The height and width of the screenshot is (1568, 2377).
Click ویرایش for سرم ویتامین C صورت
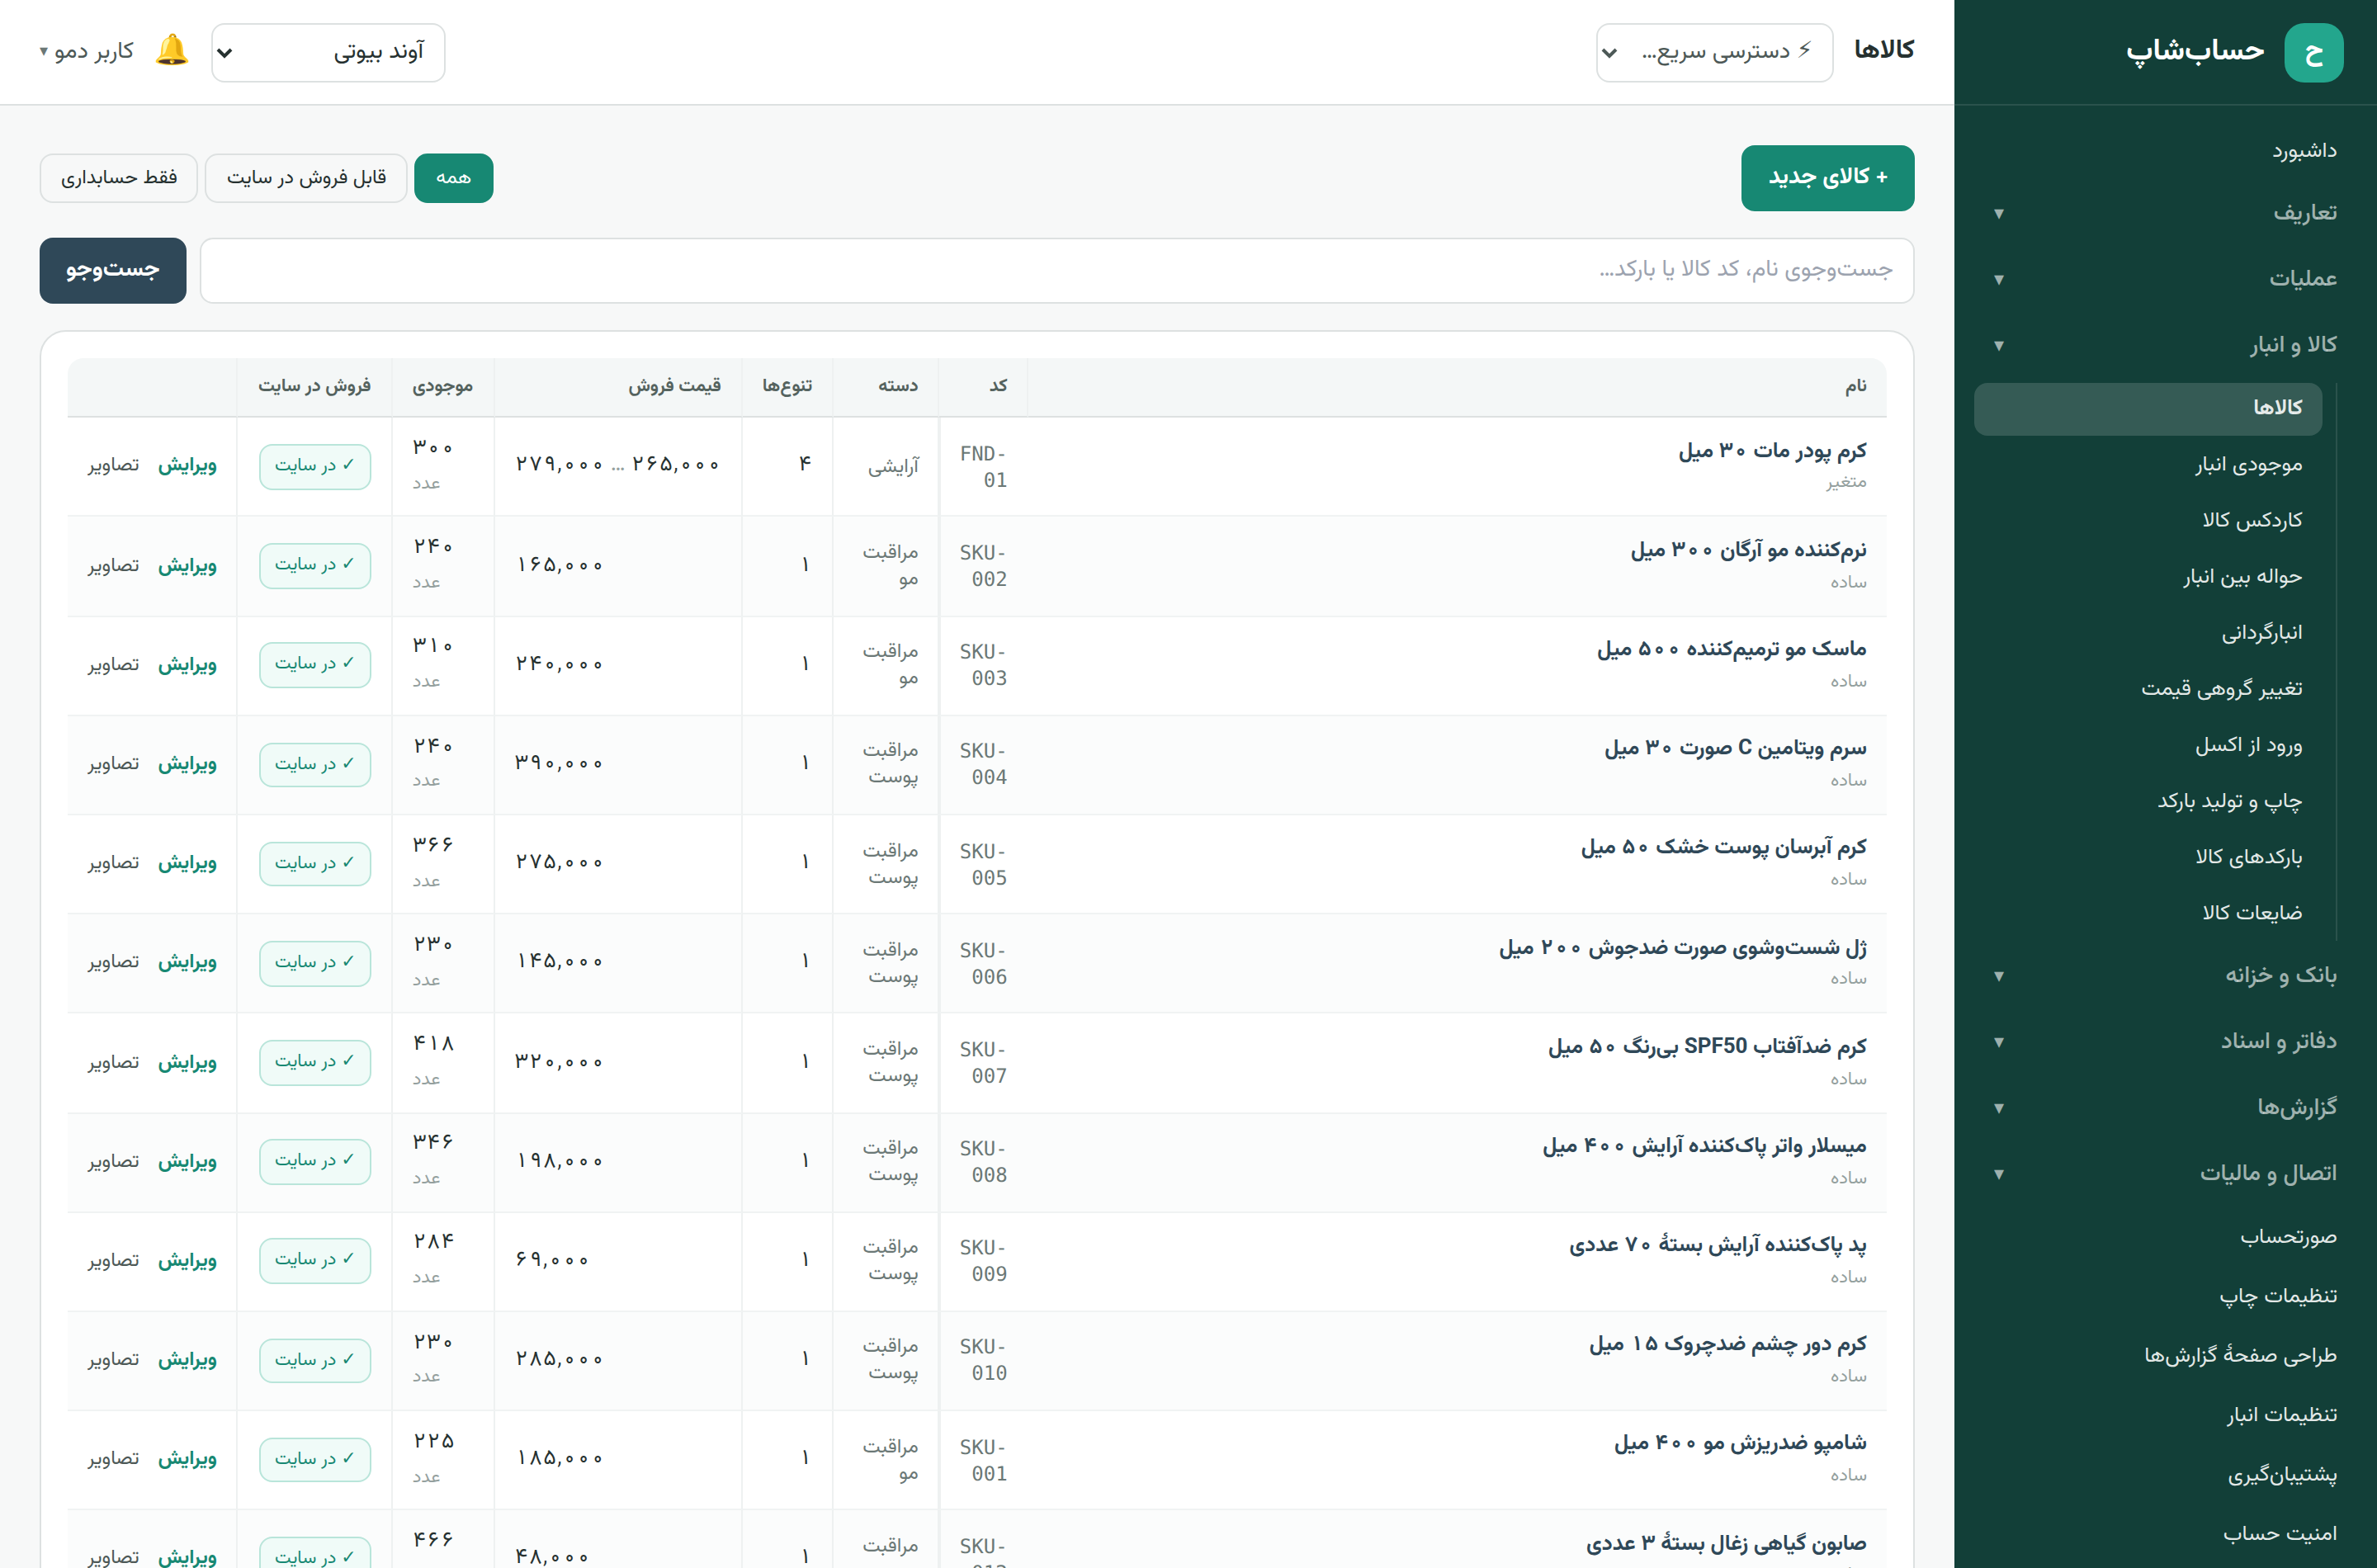pos(187,764)
